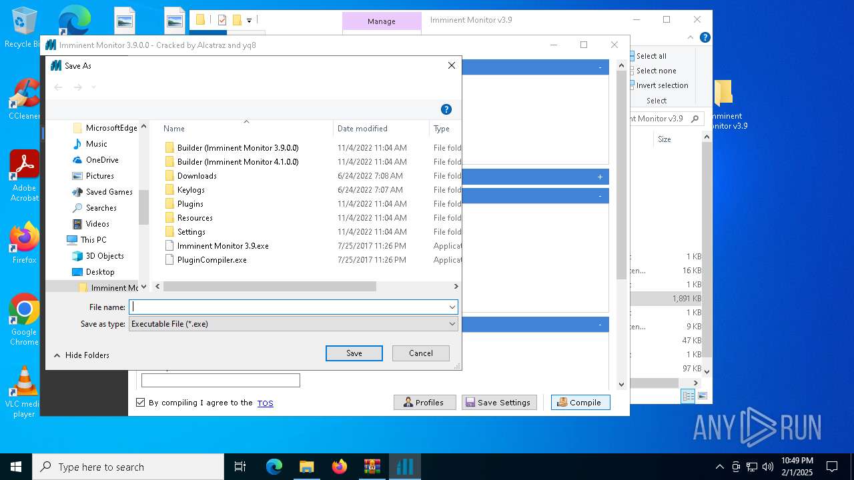
Task: Click the Save Settings button
Action: point(499,403)
